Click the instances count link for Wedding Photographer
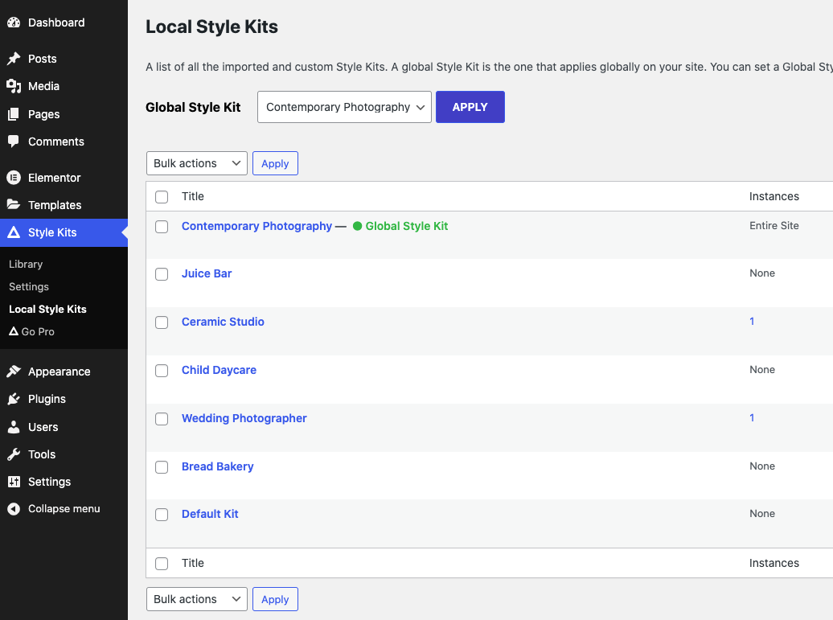833x620 pixels. tap(752, 417)
